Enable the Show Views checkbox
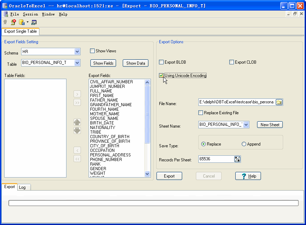The width and height of the screenshot is (306, 225). 92,51
